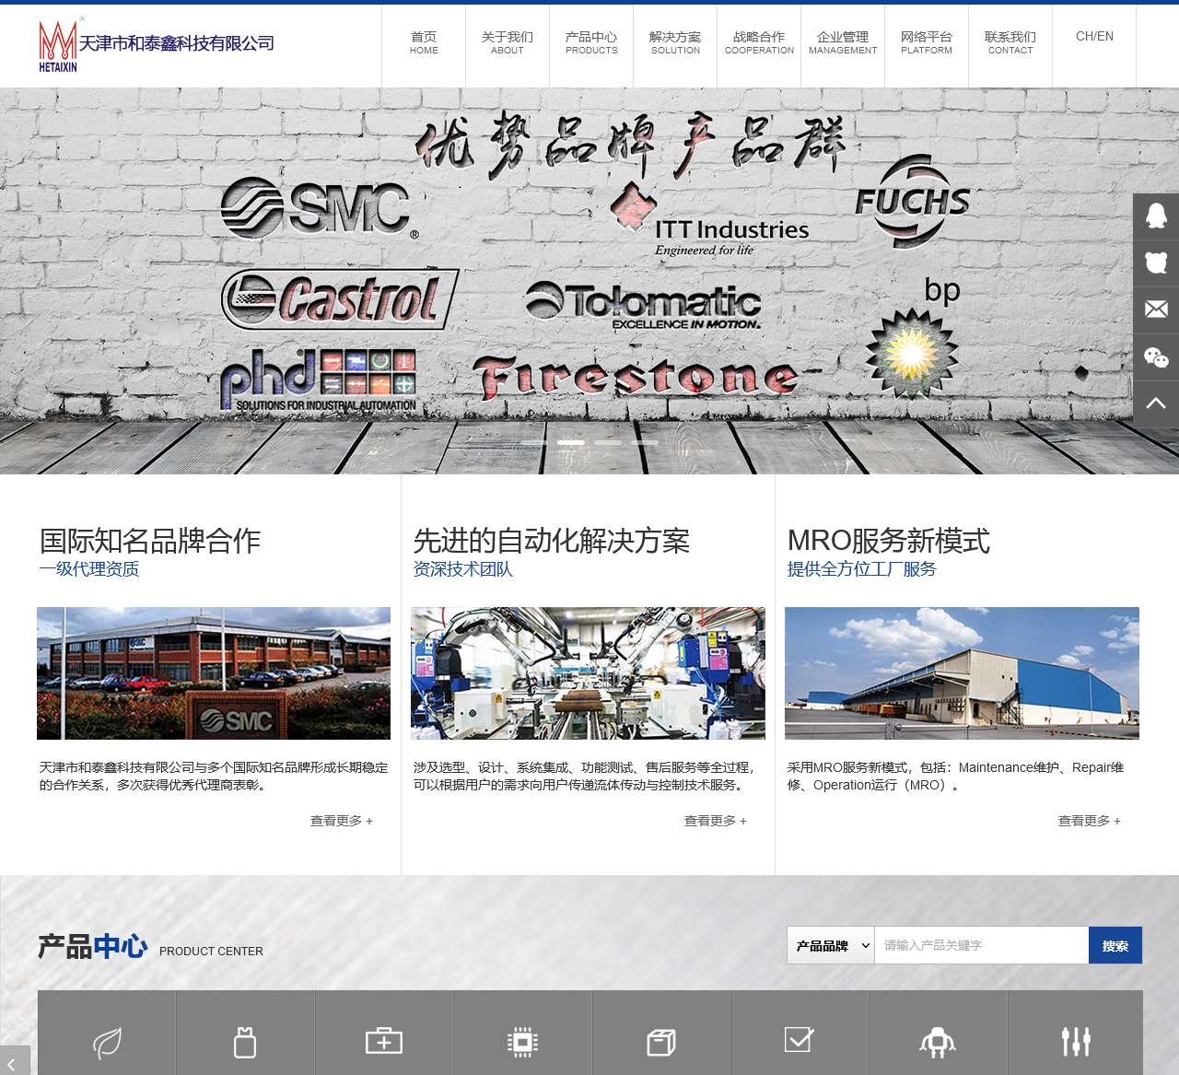Select the sliders product category icon

1076,1042
